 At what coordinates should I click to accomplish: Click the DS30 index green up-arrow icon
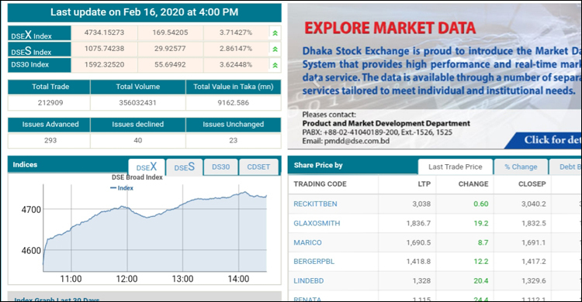coord(275,65)
